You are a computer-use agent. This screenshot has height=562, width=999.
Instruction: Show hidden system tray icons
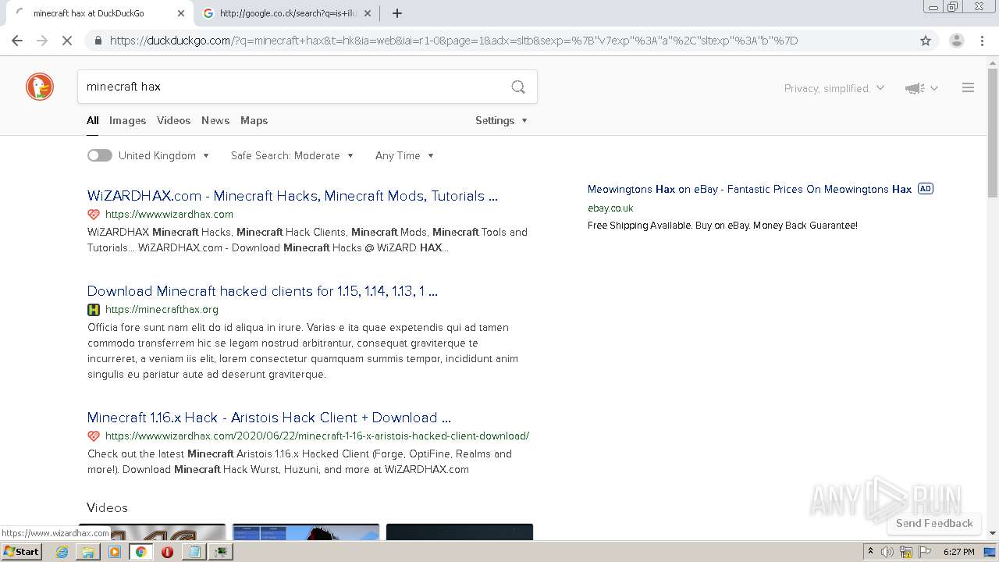(870, 552)
